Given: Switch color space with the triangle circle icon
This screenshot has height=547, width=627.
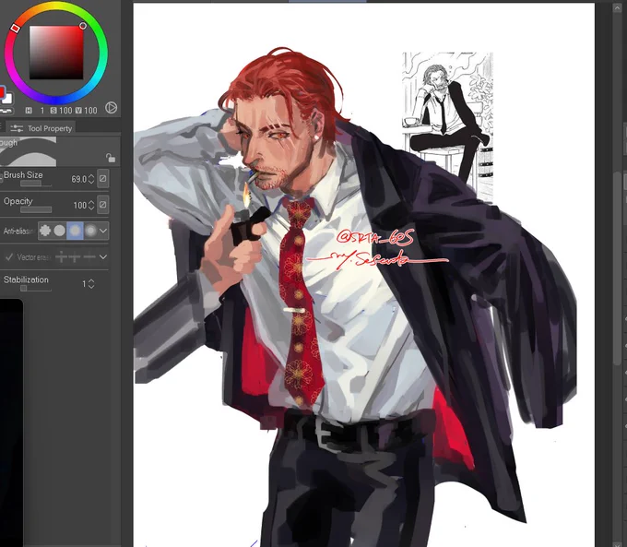Looking at the screenshot, I should coord(112,108).
